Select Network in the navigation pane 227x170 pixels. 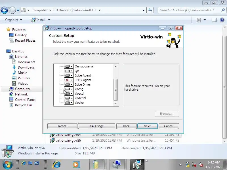click(x=22, y=94)
